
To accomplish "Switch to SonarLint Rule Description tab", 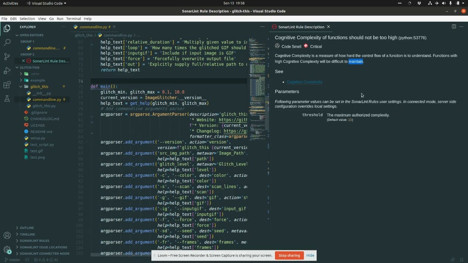I will coord(301,27).
